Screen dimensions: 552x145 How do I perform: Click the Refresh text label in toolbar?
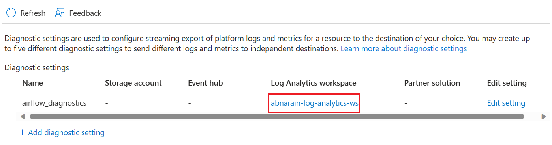[x=33, y=13]
